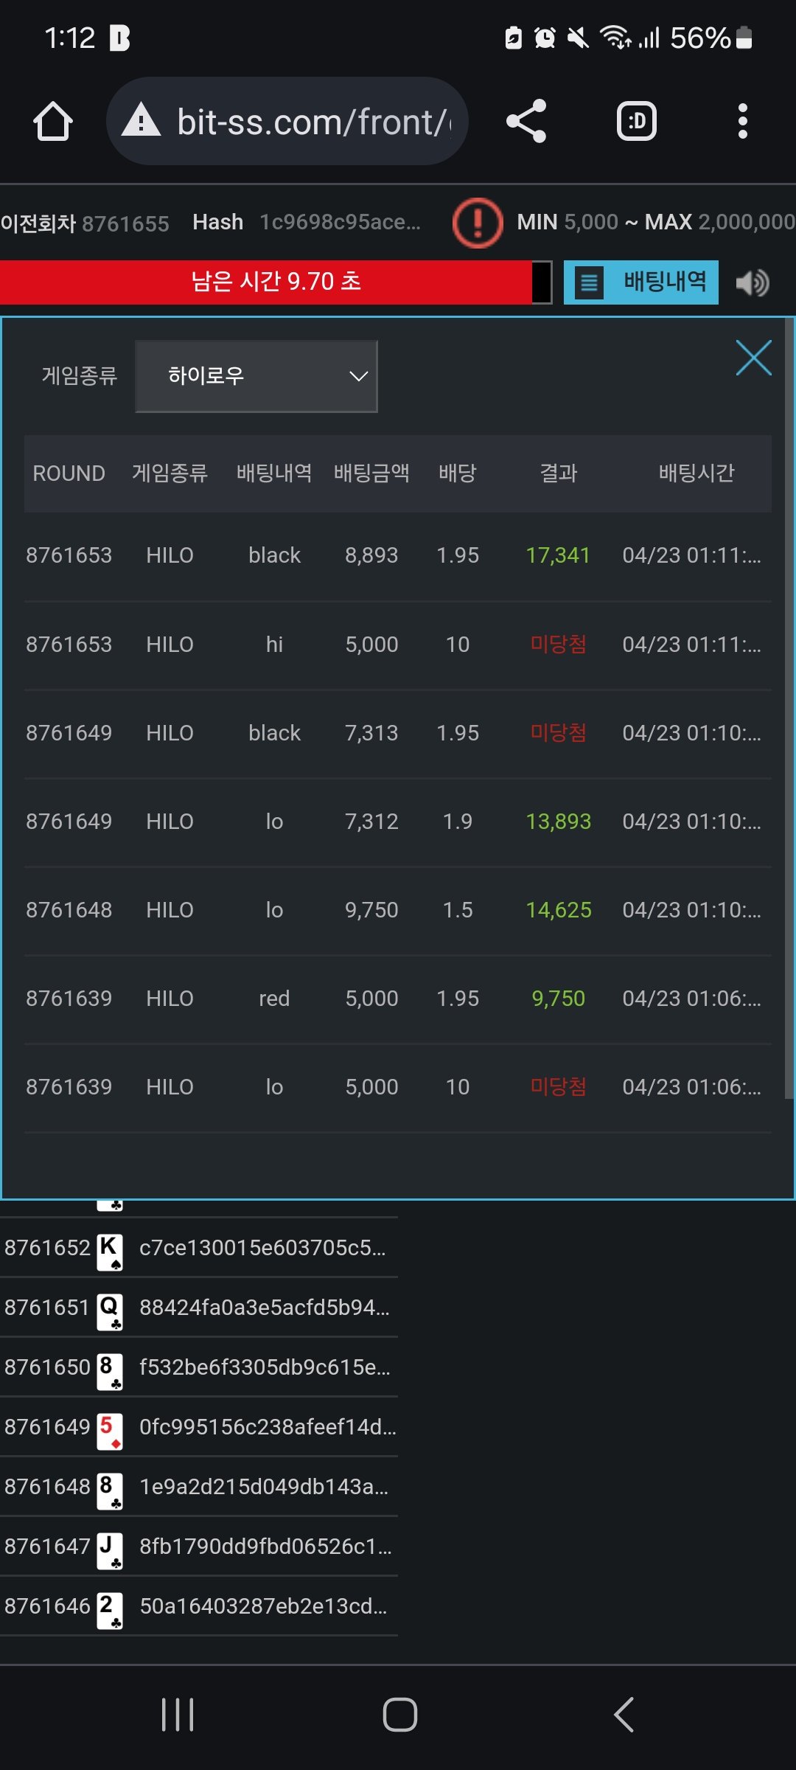796x1770 pixels.
Task: Click the dropdown chevron arrow
Action: (358, 376)
